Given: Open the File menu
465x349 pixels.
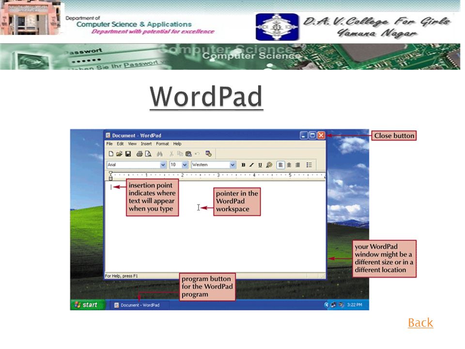Looking at the screenshot, I should click(x=109, y=143).
